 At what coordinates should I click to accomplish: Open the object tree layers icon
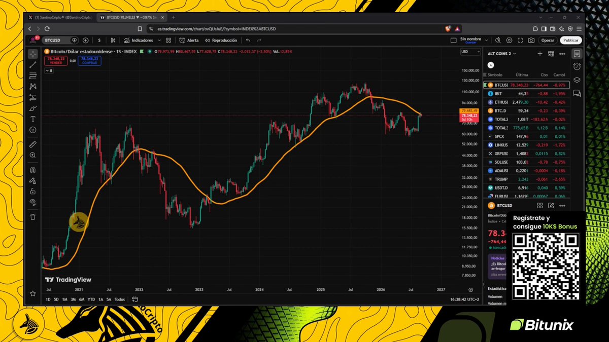577,80
